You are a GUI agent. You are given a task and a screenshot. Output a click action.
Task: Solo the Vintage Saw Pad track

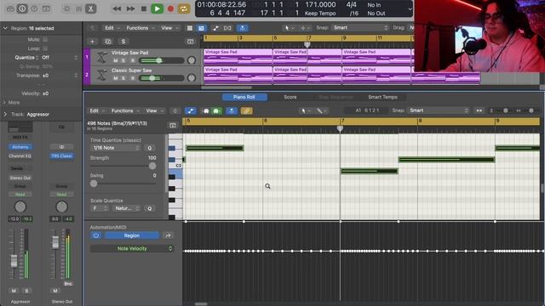pos(123,60)
